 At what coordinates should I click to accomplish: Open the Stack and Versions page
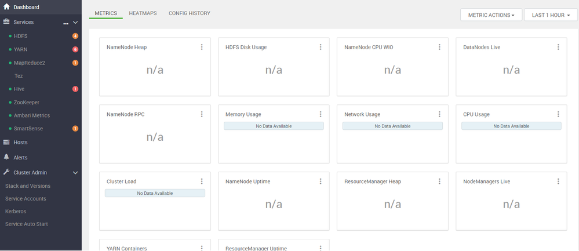pyautogui.click(x=27, y=186)
